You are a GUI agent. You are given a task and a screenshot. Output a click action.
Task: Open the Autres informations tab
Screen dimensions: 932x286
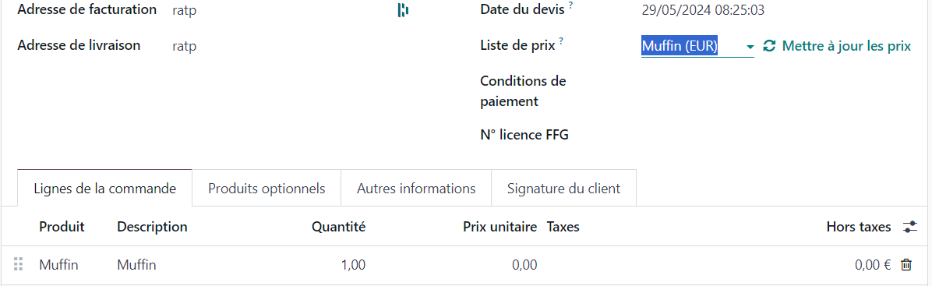click(416, 189)
